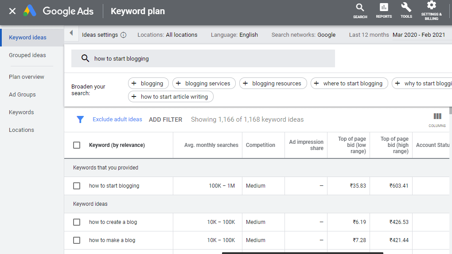
Task: Click 'Showing 1,166 of 1,168 keyword ideas' text
Action: (x=247, y=119)
